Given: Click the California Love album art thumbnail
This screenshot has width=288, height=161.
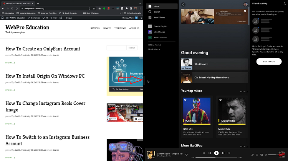Looking at the screenshot, I should [151, 154].
